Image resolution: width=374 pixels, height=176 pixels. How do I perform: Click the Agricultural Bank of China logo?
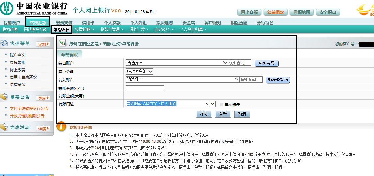[6, 9]
